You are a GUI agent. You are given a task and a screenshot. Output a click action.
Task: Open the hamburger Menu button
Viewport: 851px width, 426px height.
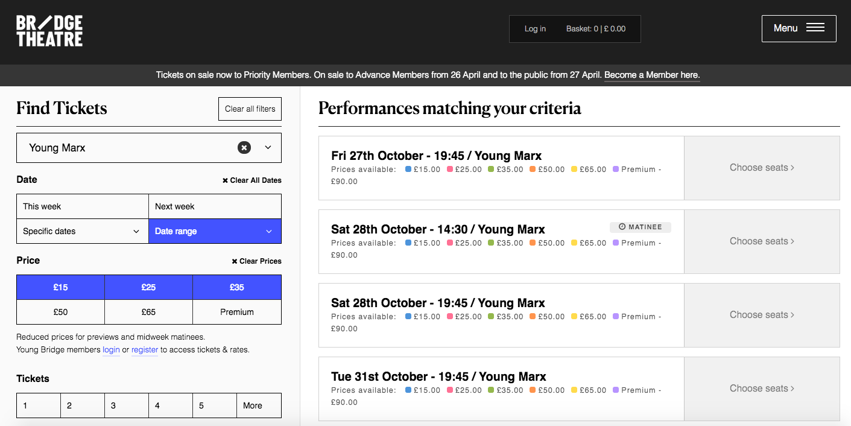(799, 28)
